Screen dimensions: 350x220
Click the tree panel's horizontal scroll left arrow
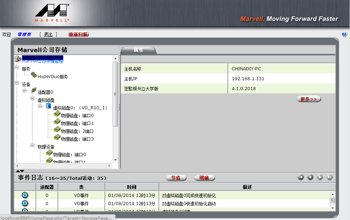(17, 166)
